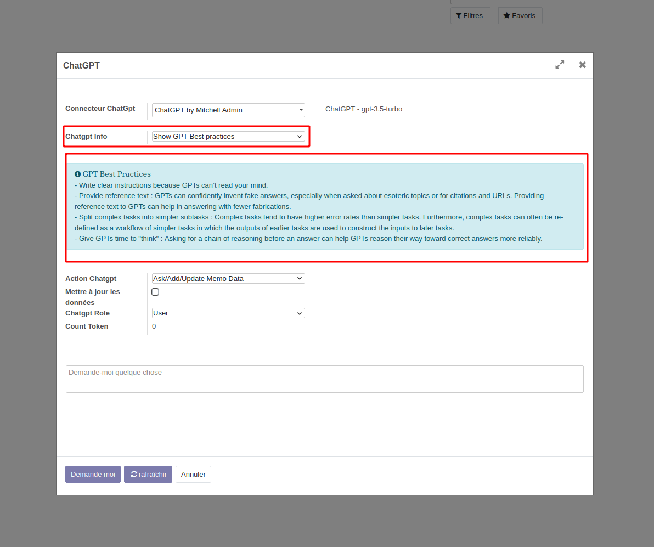This screenshot has width=654, height=547.
Task: Click the Annuler button
Action: pos(193,475)
